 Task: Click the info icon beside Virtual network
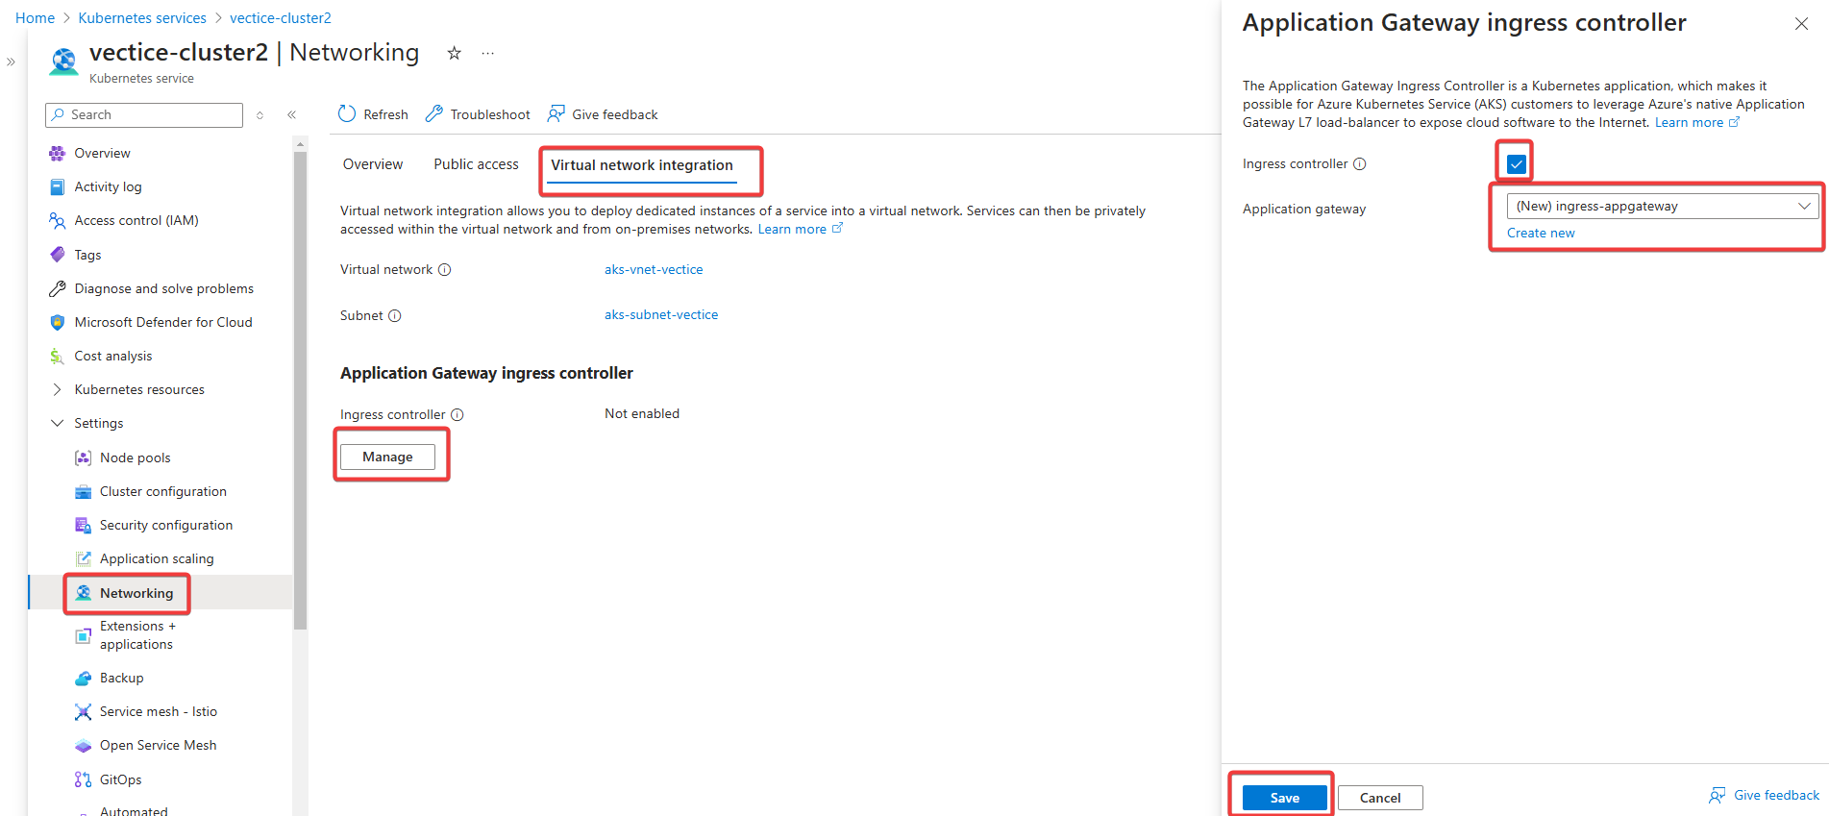[x=445, y=270]
